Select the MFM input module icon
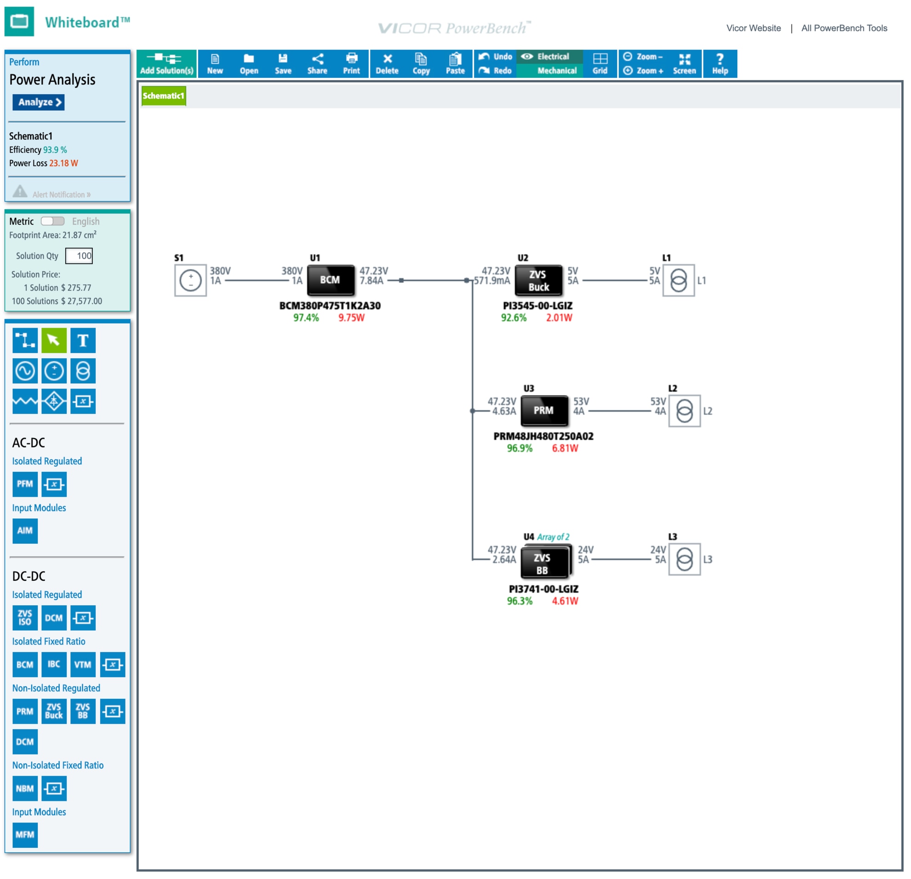This screenshot has height=879, width=911. click(25, 835)
